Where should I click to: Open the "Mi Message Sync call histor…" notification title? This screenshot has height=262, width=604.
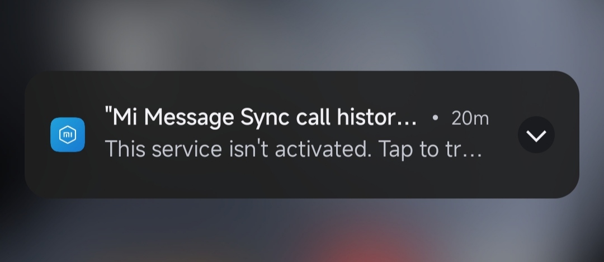tap(261, 117)
